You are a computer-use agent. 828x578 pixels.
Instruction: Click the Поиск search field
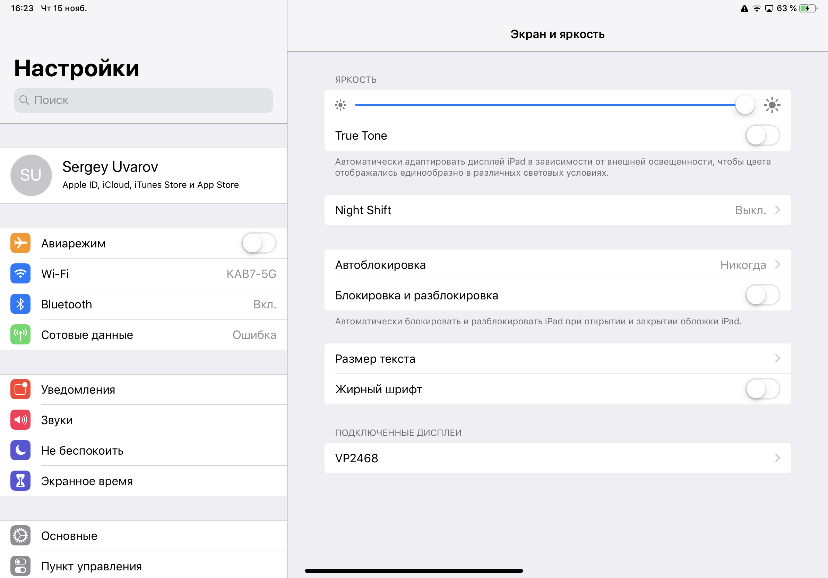pyautogui.click(x=143, y=100)
